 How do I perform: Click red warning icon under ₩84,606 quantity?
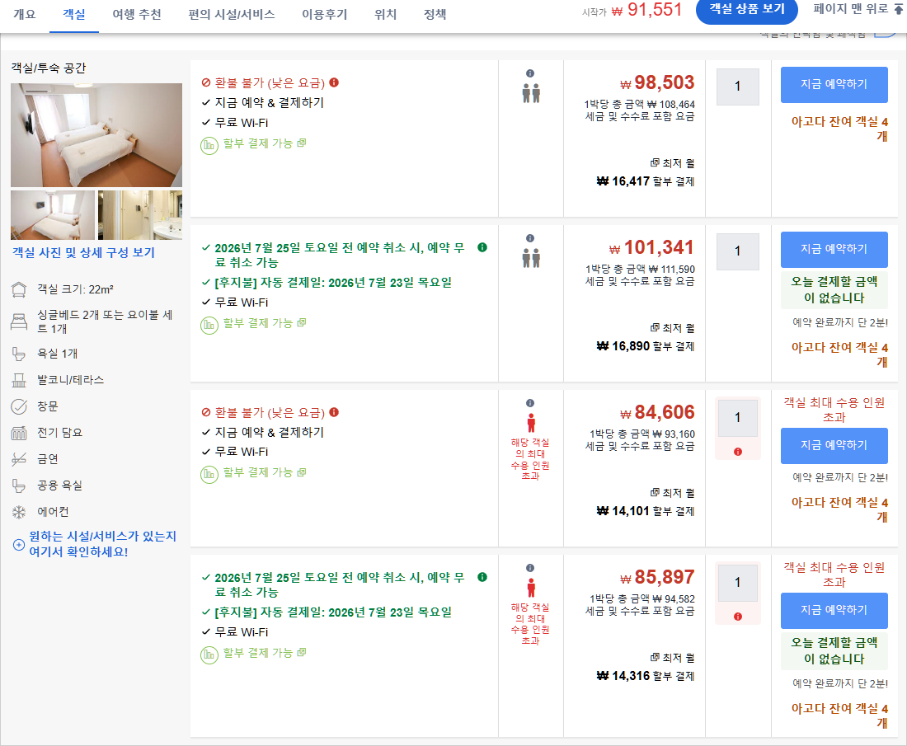737,452
